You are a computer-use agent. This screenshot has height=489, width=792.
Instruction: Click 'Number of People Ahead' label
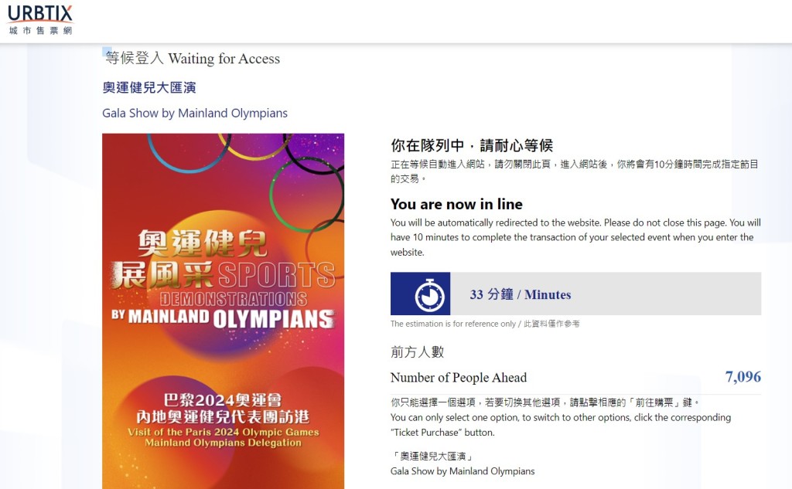coord(459,378)
